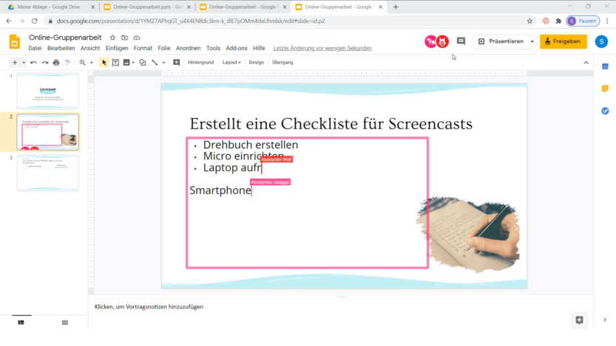Screen dimensions: 616x346
Task: Open the comment history icon
Action: [461, 41]
